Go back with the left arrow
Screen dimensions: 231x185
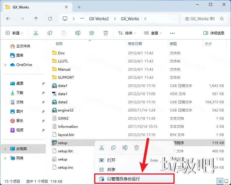click(8, 19)
